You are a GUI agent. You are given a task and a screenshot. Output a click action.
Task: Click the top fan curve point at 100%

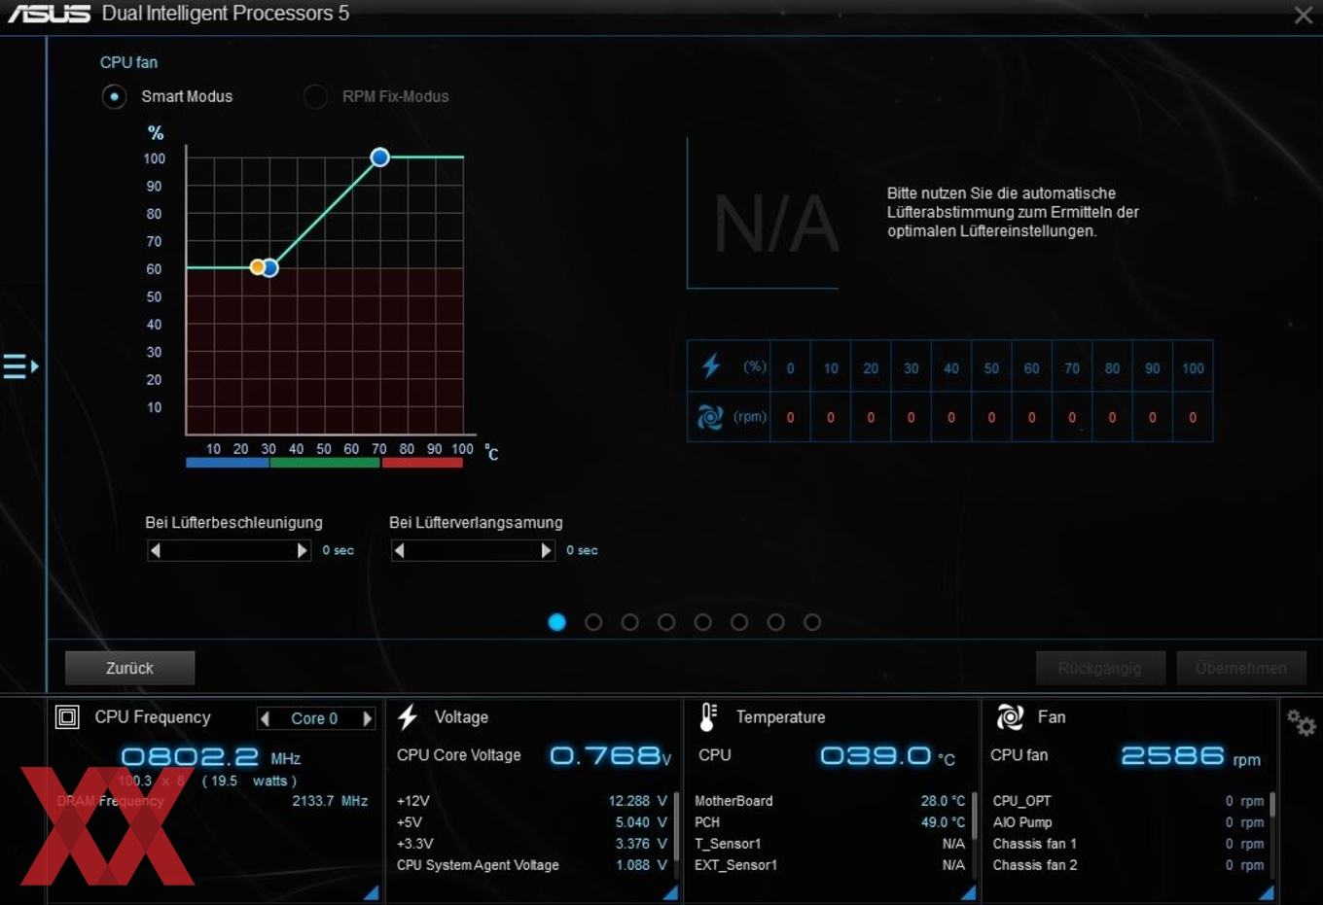point(380,157)
